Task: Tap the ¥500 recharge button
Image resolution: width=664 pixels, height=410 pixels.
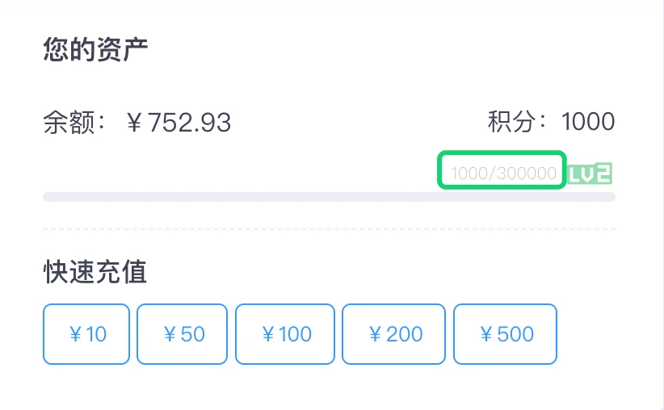Action: [x=505, y=334]
